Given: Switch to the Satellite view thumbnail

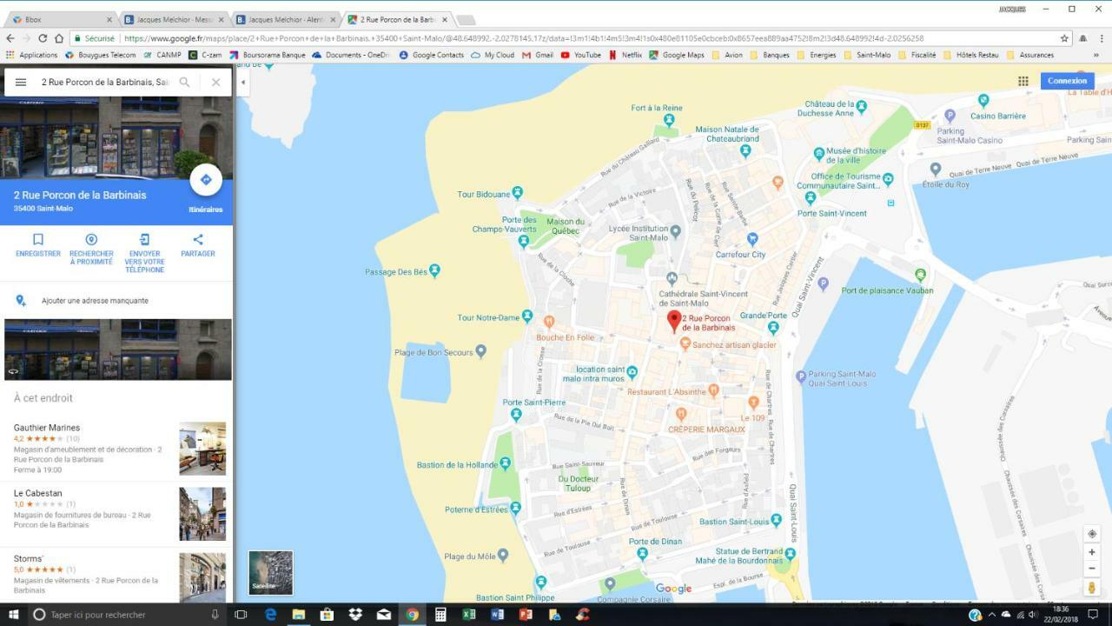Looking at the screenshot, I should click(270, 572).
